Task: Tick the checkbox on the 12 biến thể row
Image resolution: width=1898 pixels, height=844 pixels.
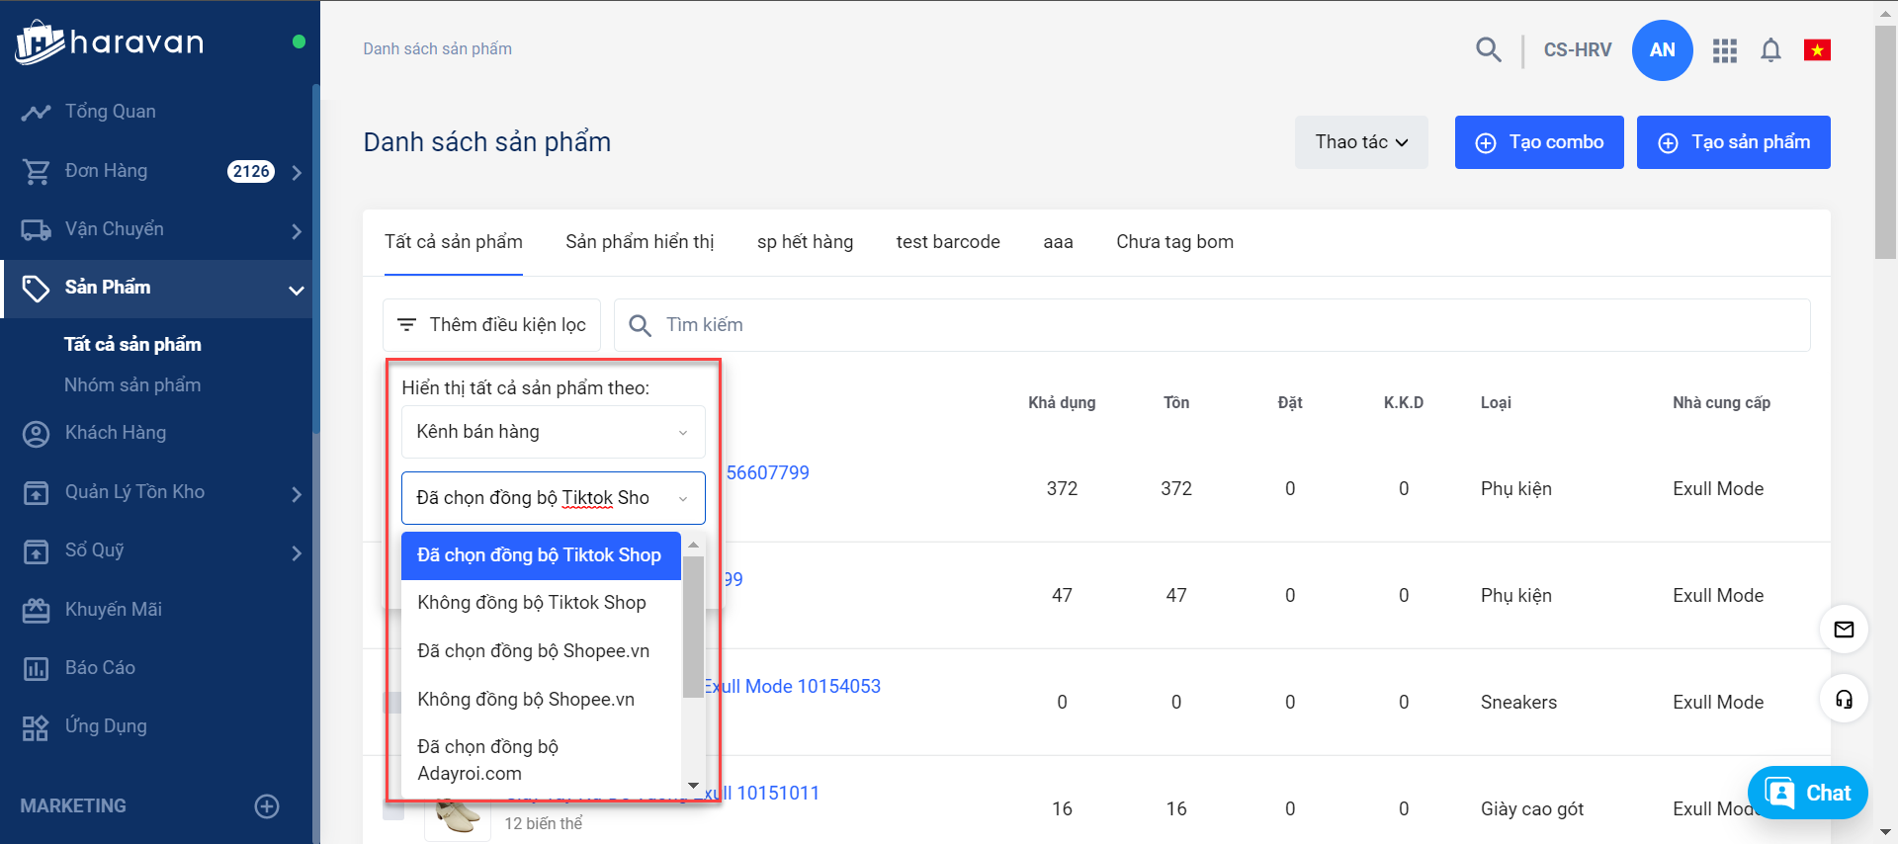Action: [393, 811]
